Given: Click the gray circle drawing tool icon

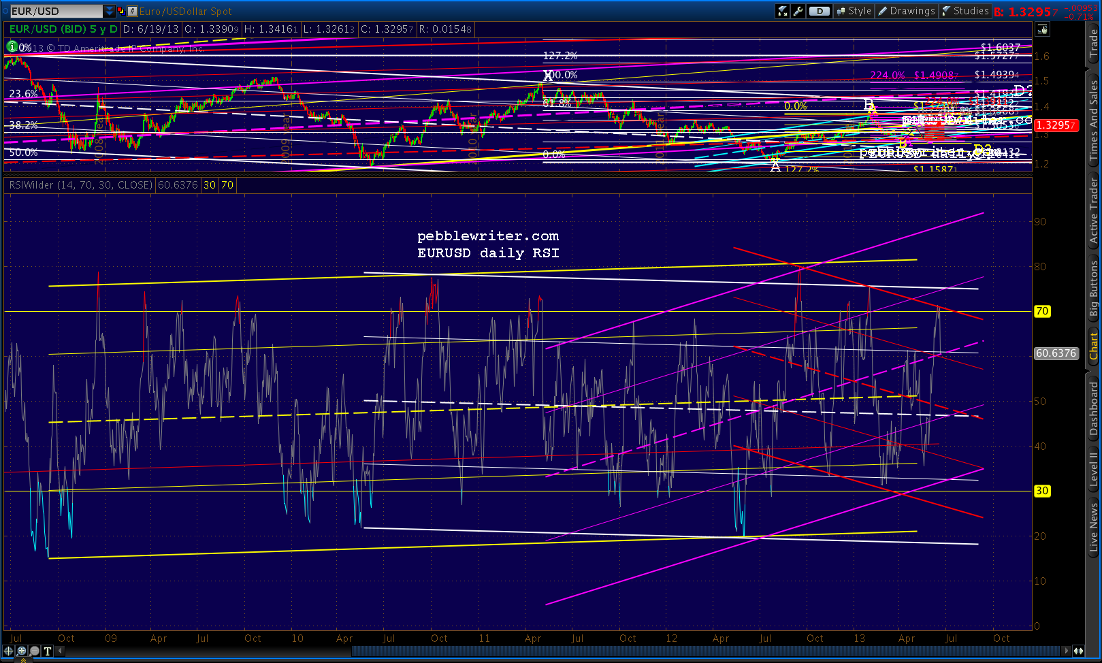Looking at the screenshot, I should tap(35, 651).
